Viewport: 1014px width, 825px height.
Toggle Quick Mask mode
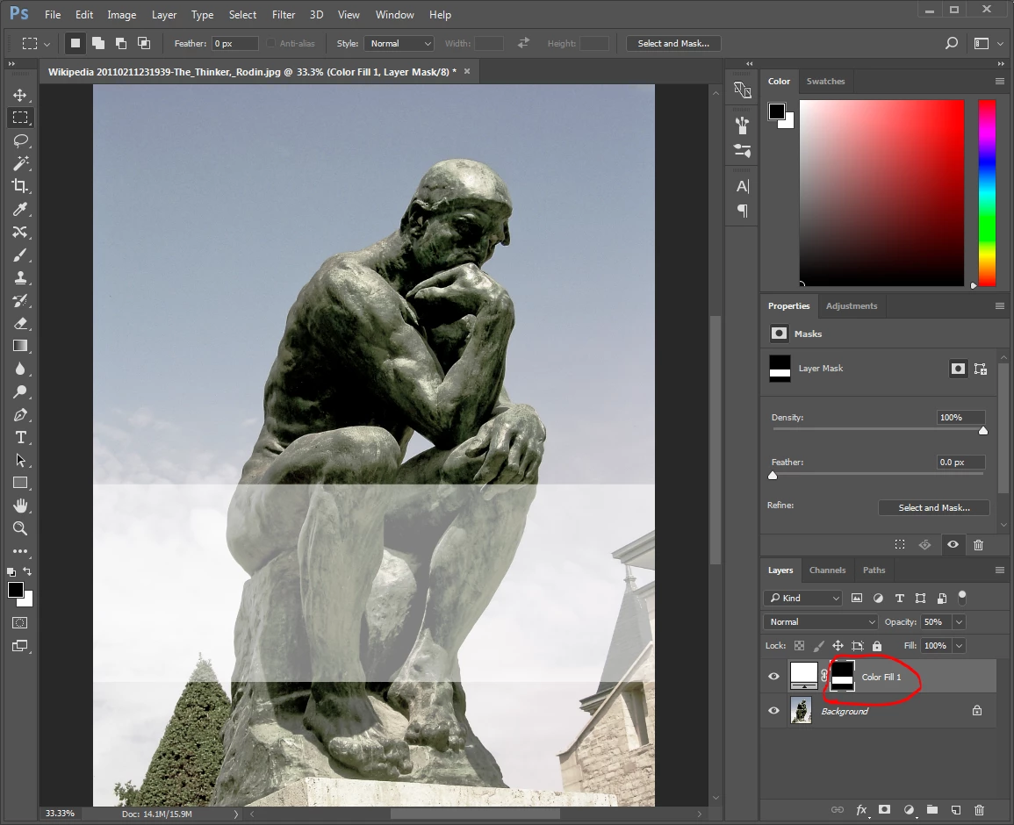(20, 623)
